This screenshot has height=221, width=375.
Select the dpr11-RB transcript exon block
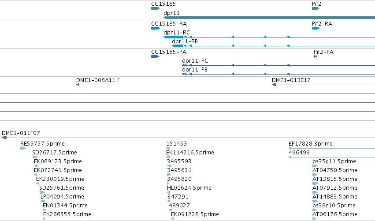pos(178,46)
